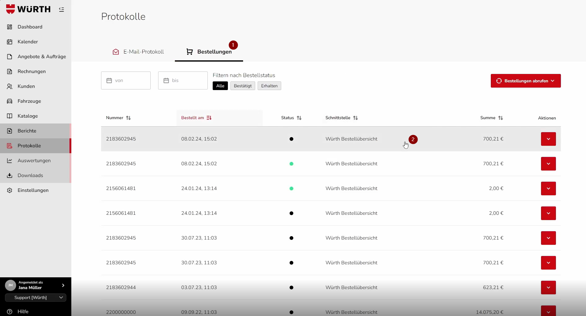Click calendar icon in von field
Image resolution: width=586 pixels, height=316 pixels.
click(x=109, y=80)
